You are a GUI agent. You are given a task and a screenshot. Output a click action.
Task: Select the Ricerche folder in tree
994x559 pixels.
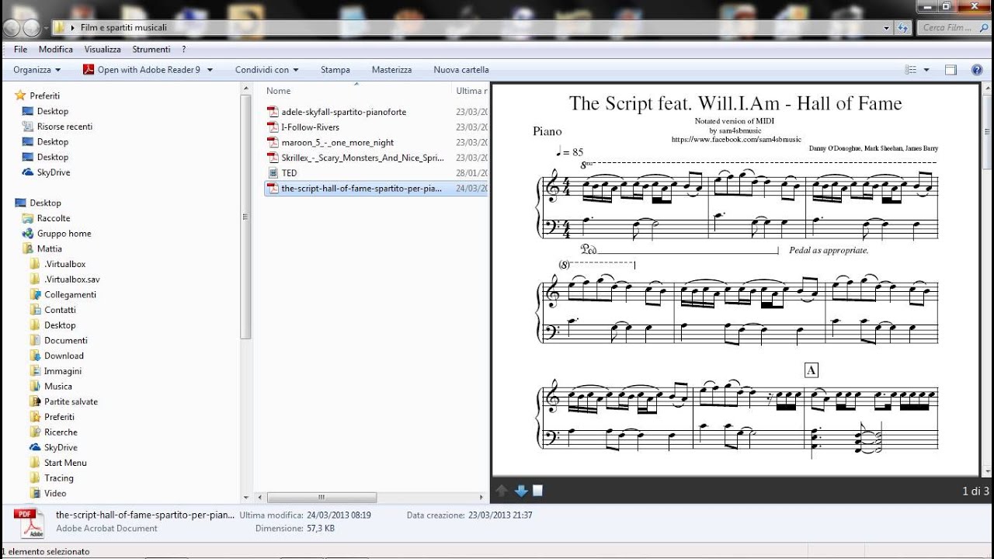click(61, 432)
